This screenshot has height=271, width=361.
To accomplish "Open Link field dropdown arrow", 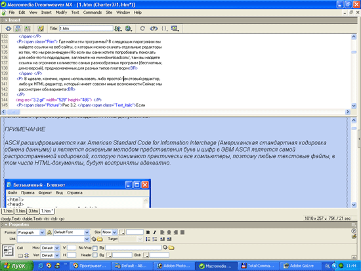I will tap(87, 240).
